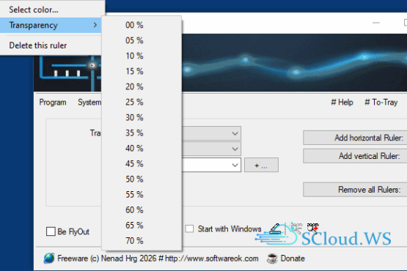Expand the white combo box next to + ...
Screen dimensions: 407x271
(235, 165)
